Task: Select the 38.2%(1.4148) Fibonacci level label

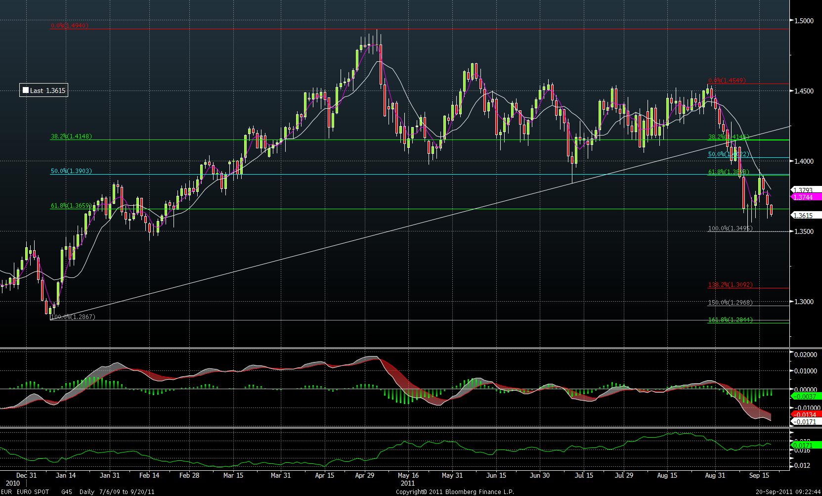Action: 71,136
